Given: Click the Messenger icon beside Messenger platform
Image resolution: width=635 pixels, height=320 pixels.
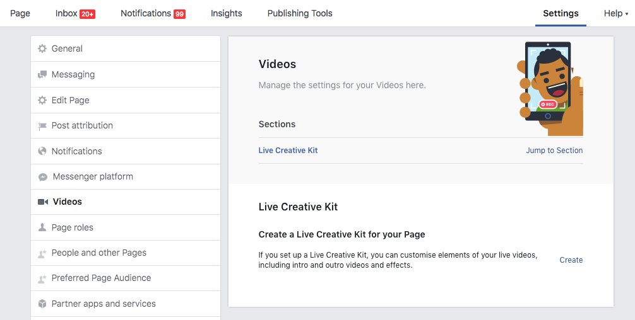Looking at the screenshot, I should pyautogui.click(x=43, y=177).
